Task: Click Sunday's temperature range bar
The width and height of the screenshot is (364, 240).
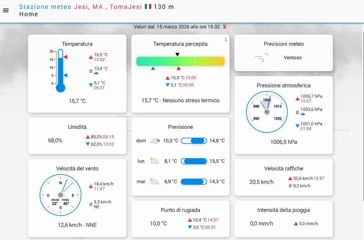Action: pos(194,141)
